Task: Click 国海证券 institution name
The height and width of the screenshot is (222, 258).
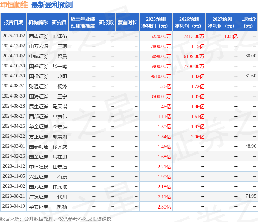Action: tap(39, 96)
